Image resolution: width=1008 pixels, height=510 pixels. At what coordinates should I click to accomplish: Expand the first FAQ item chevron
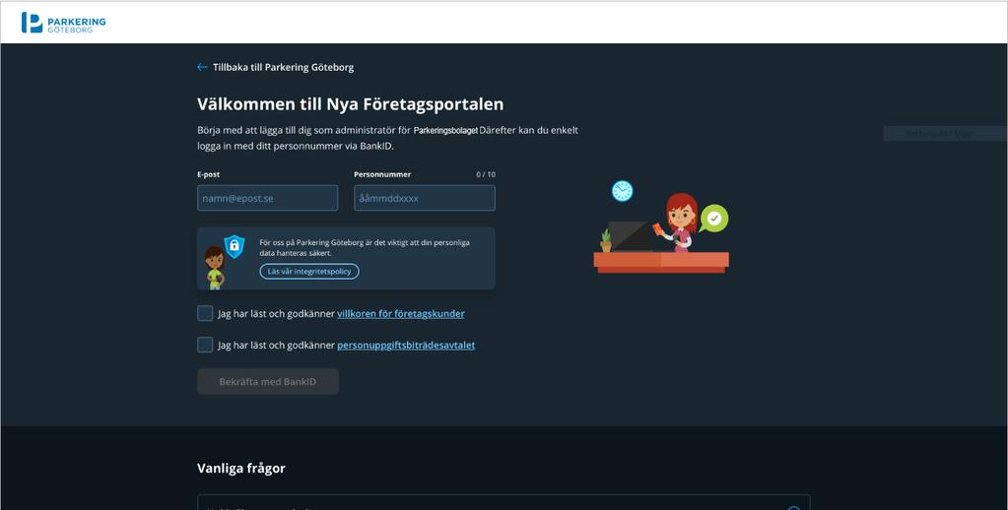tap(794, 508)
